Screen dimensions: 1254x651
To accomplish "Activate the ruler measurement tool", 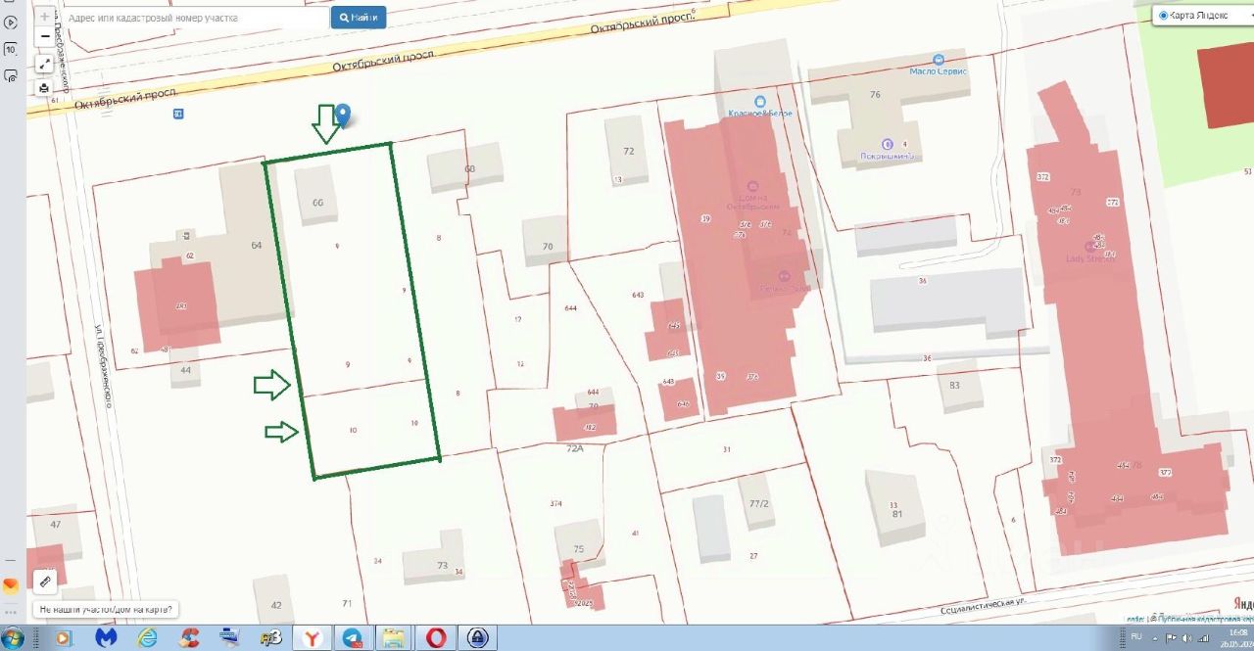I will pos(45,581).
